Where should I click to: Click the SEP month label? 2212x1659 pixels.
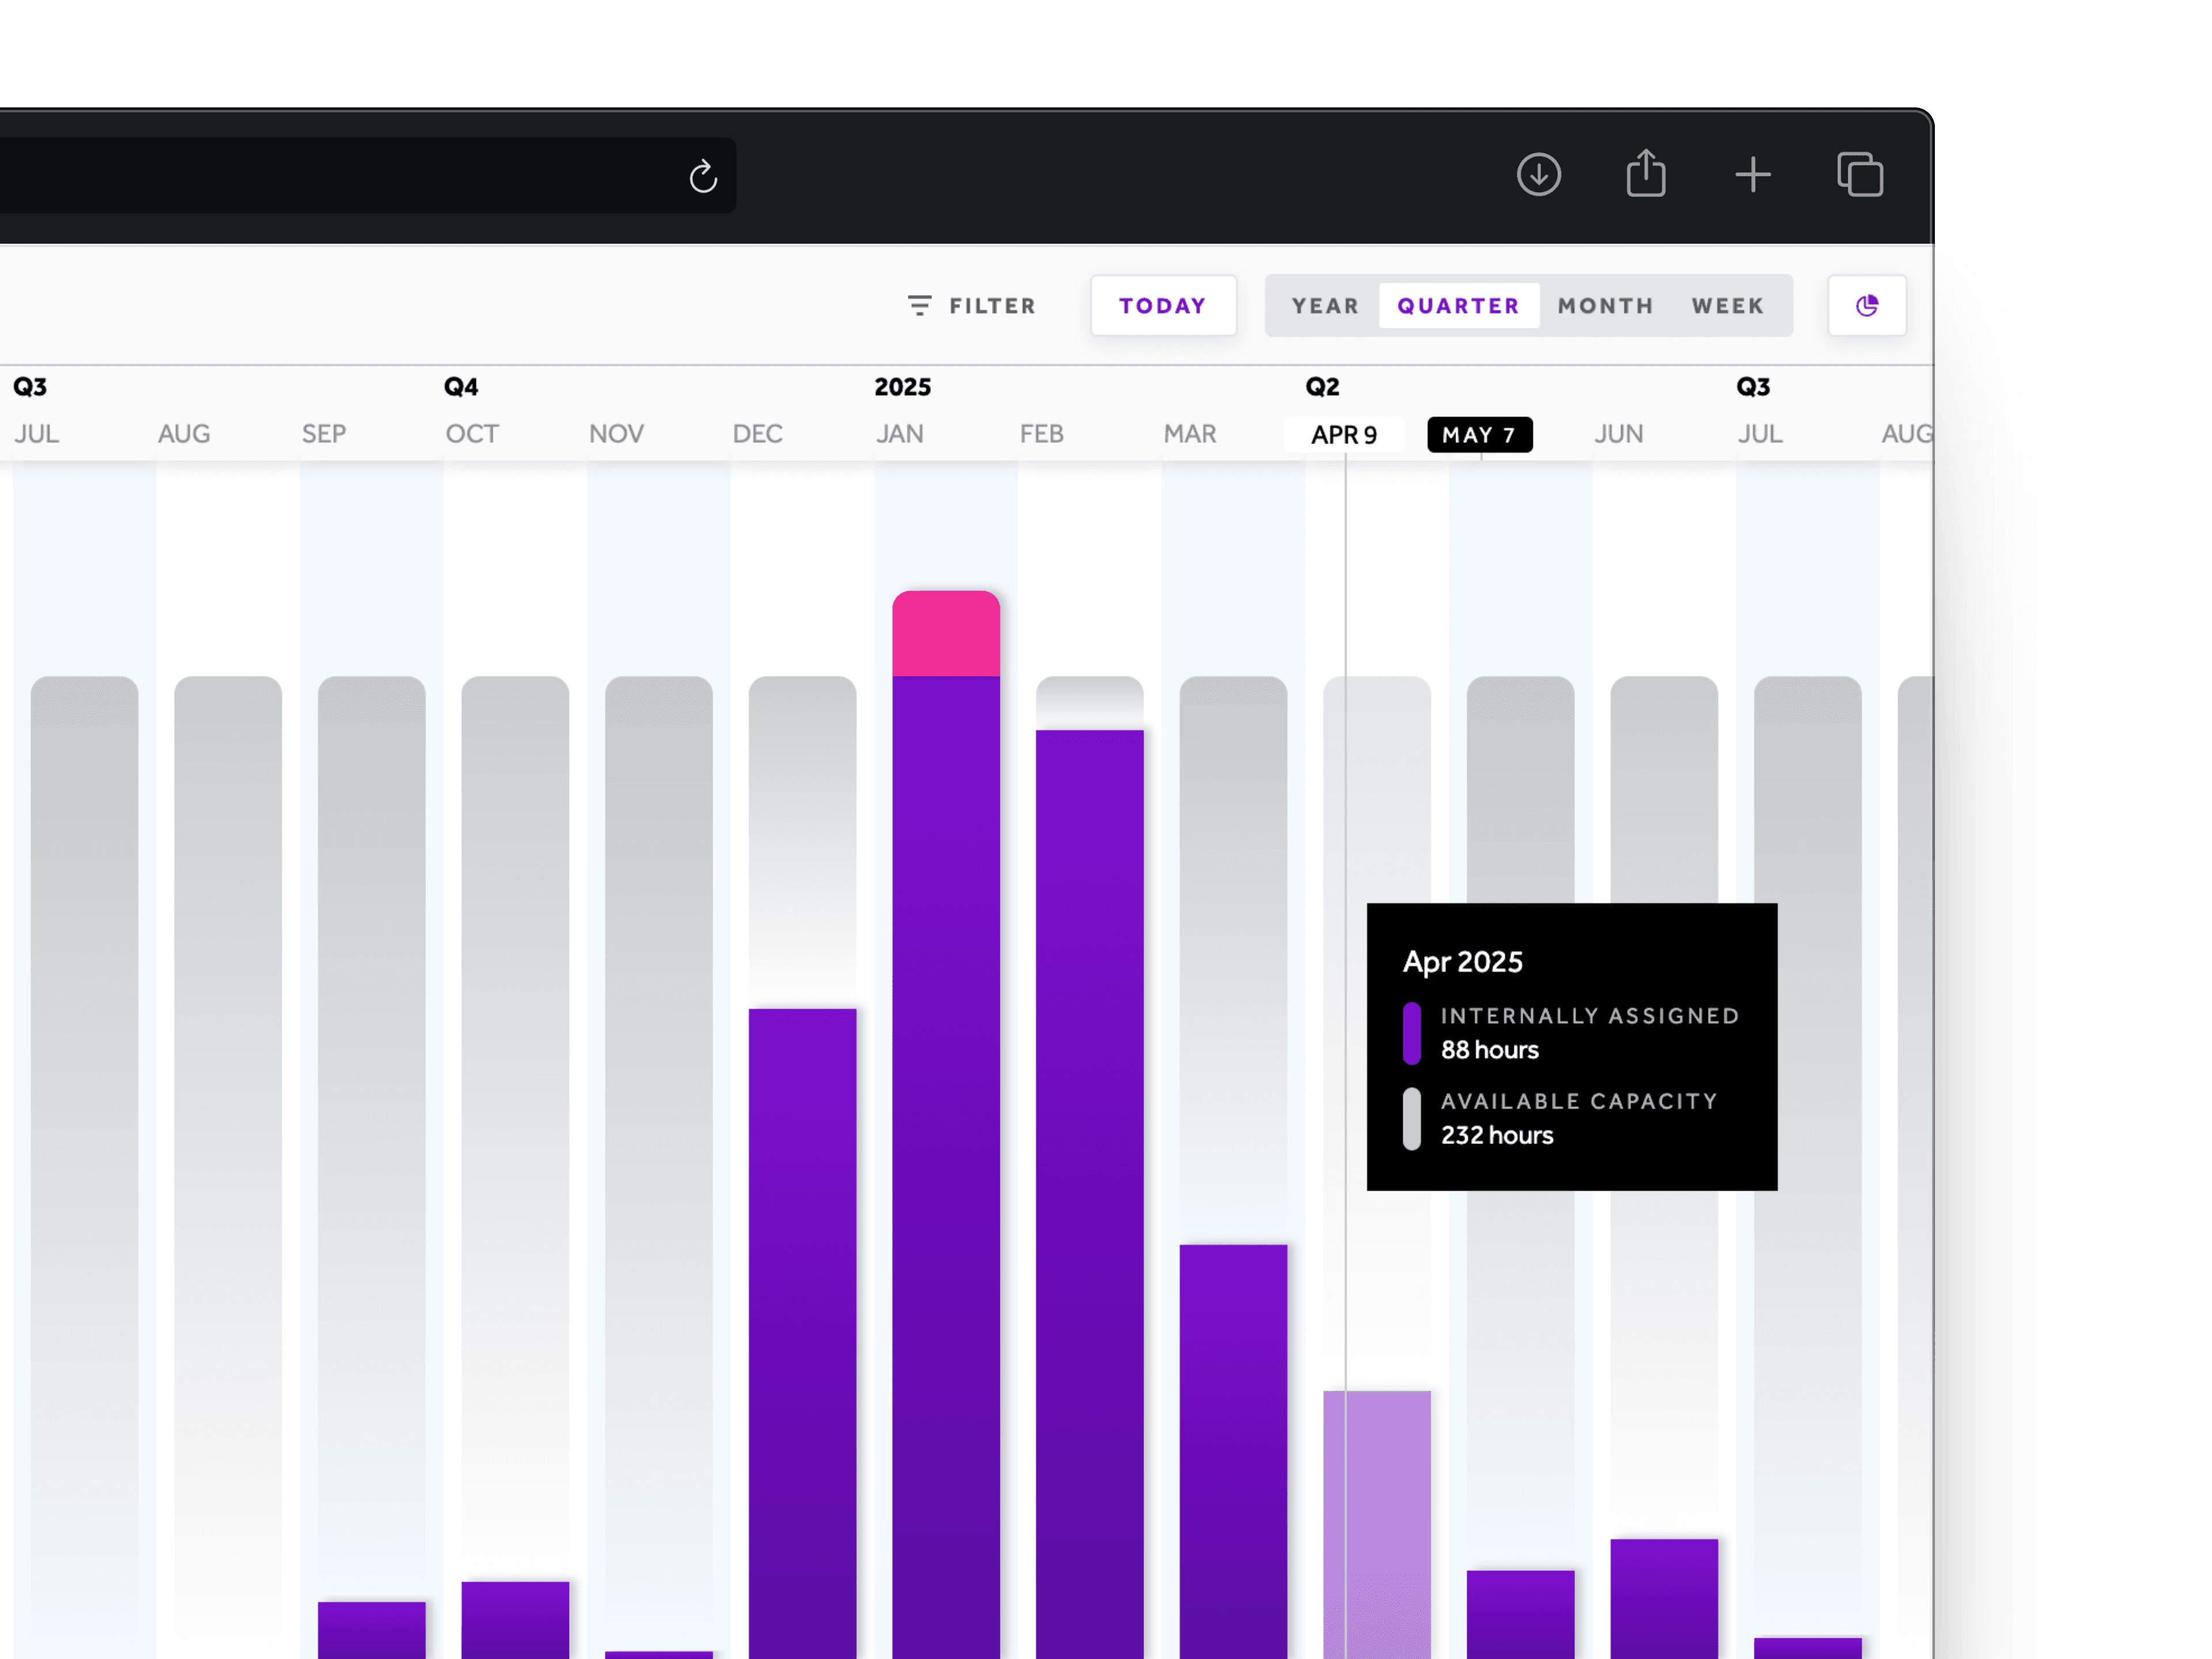323,434
